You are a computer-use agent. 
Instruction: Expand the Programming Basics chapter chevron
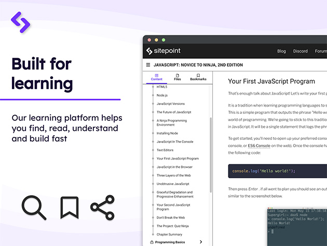[201, 242]
